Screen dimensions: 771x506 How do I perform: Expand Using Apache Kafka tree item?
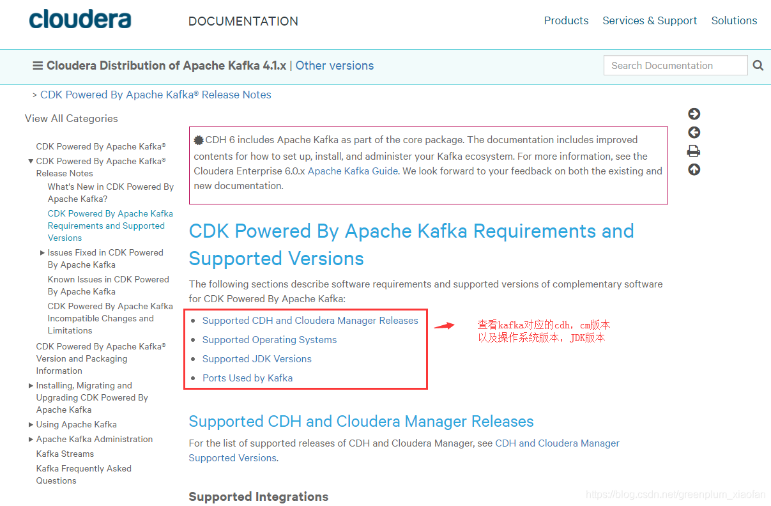click(x=31, y=425)
